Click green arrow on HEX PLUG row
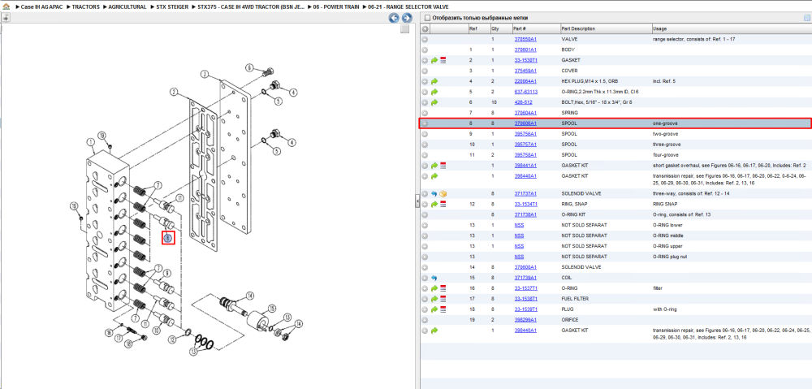812x389 pixels. [x=434, y=81]
